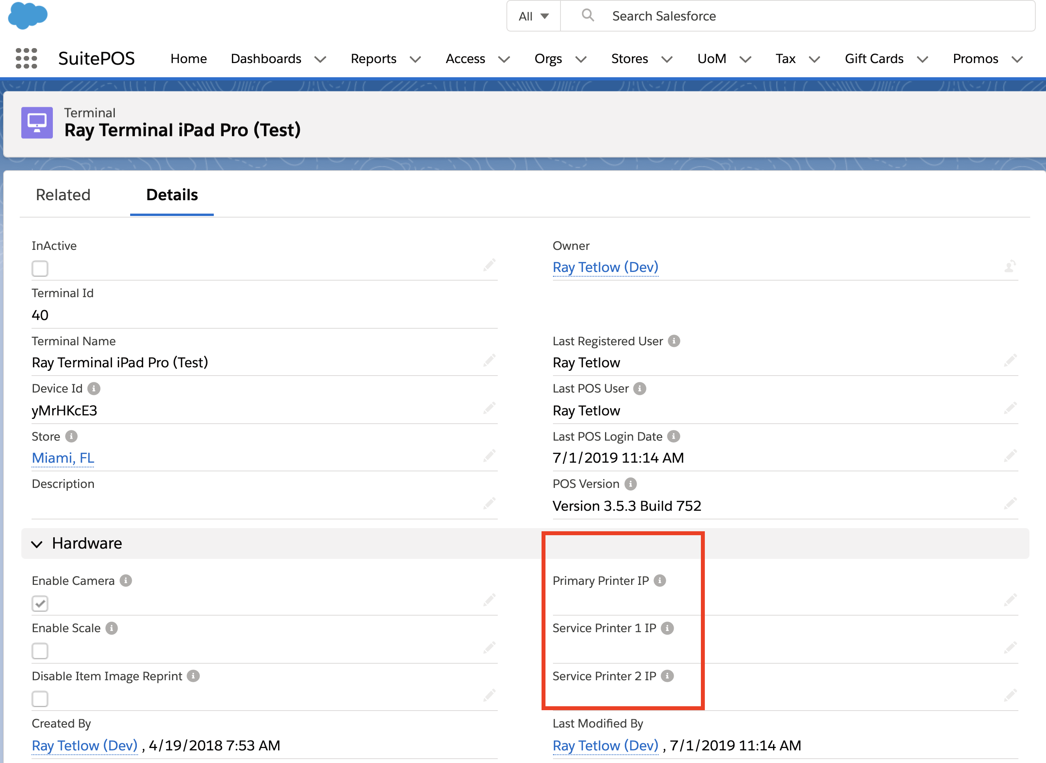Toggle the InActive checkbox
The image size is (1046, 763).
click(40, 268)
